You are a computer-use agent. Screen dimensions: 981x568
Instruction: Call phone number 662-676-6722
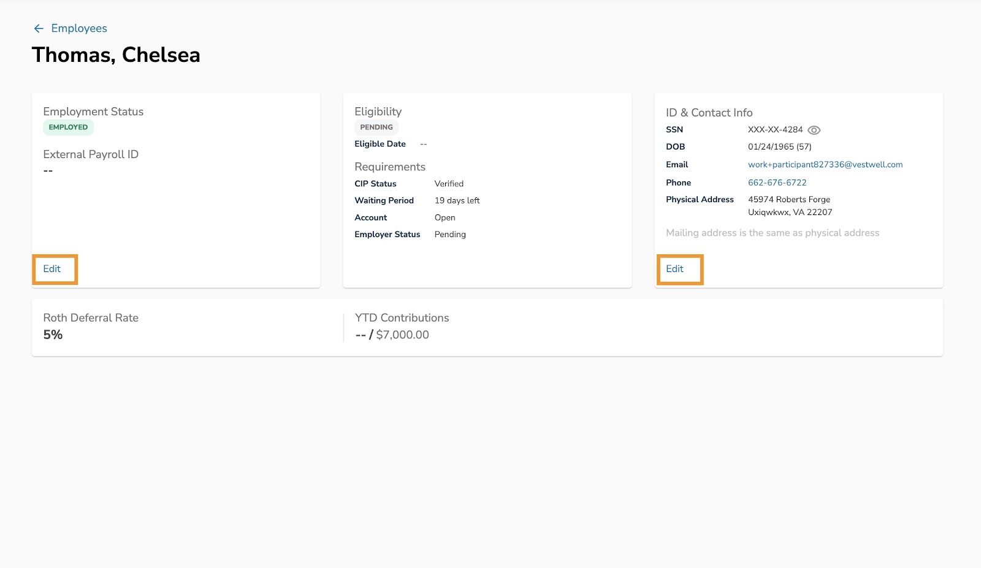click(x=777, y=182)
